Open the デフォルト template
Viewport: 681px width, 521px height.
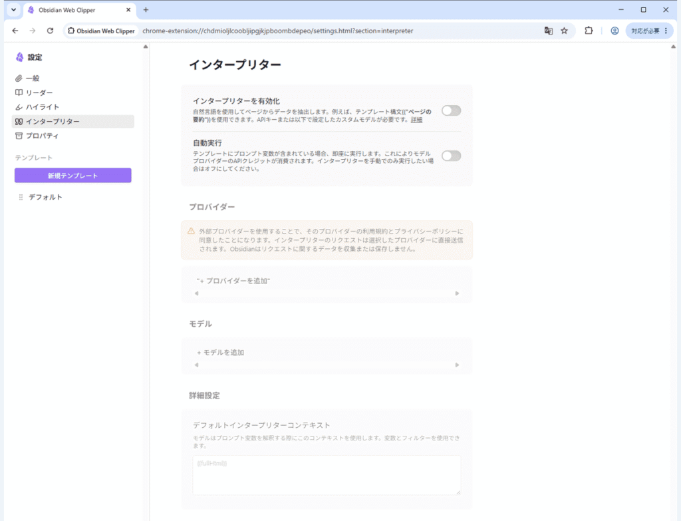(x=46, y=197)
